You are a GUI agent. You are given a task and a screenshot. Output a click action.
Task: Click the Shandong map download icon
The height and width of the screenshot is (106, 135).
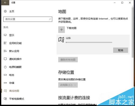click(61, 39)
